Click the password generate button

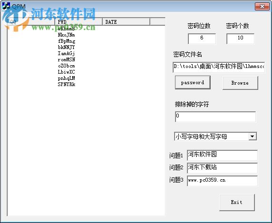pos(193,83)
